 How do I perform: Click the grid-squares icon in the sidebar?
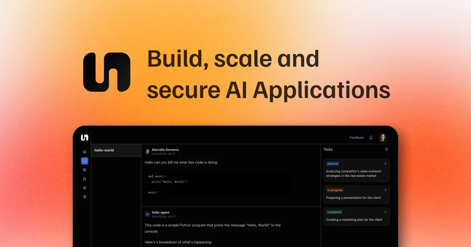click(84, 179)
